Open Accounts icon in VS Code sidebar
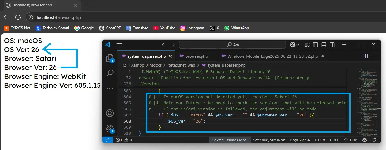The image size is (386, 150). pyautogui.click(x=110, y=113)
